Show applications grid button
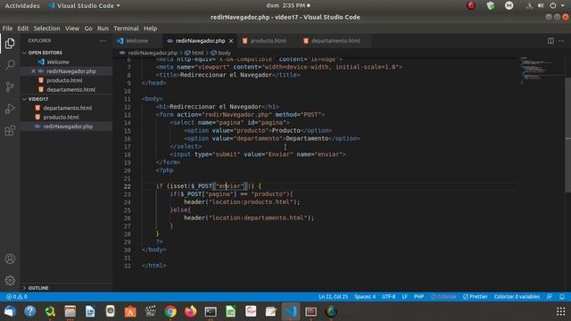 coord(561,311)
